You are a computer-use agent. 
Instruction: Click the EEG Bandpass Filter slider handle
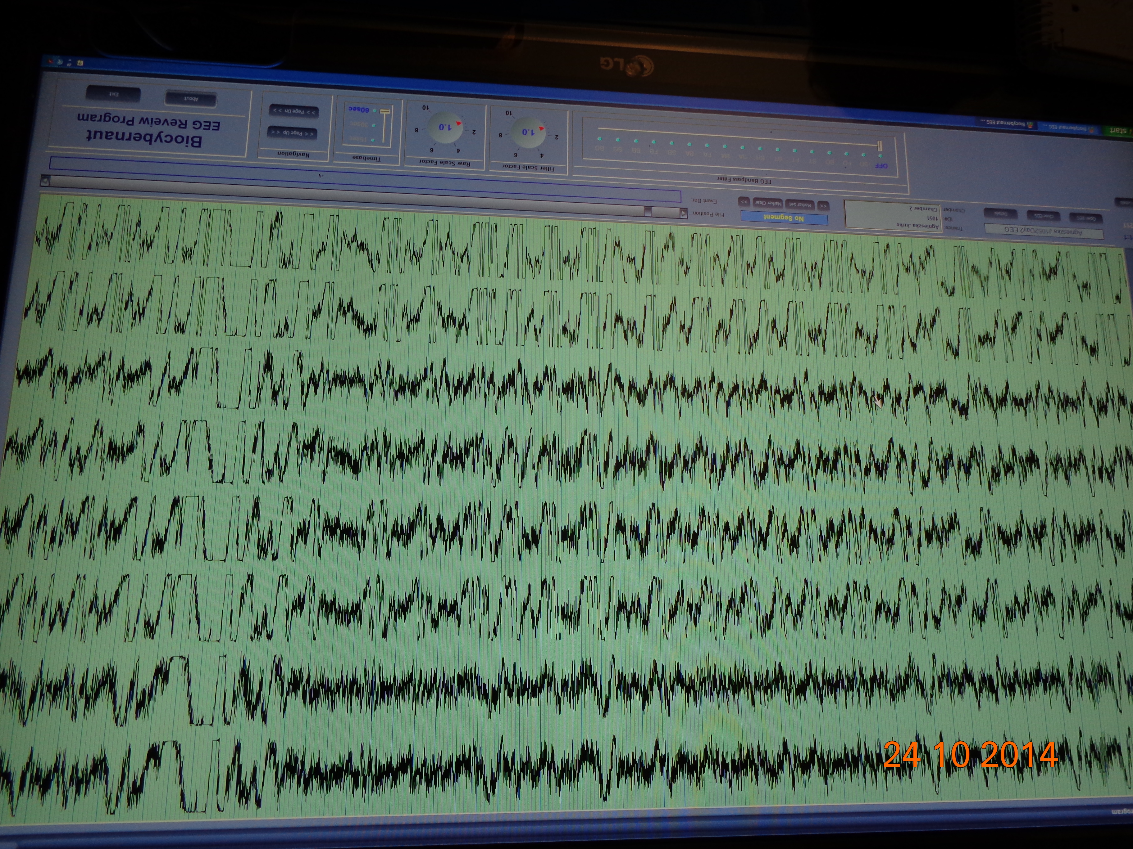point(880,146)
